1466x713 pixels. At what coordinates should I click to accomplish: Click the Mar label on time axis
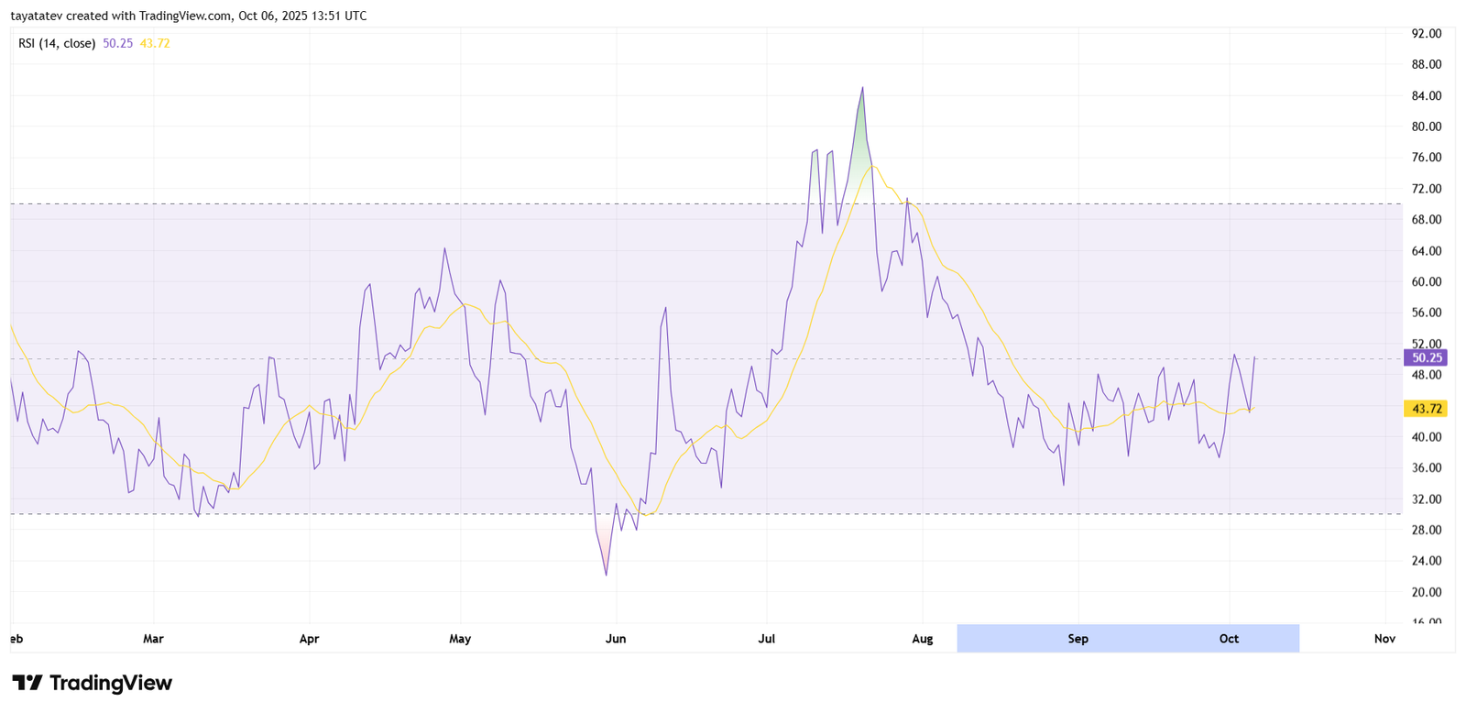pyautogui.click(x=153, y=639)
